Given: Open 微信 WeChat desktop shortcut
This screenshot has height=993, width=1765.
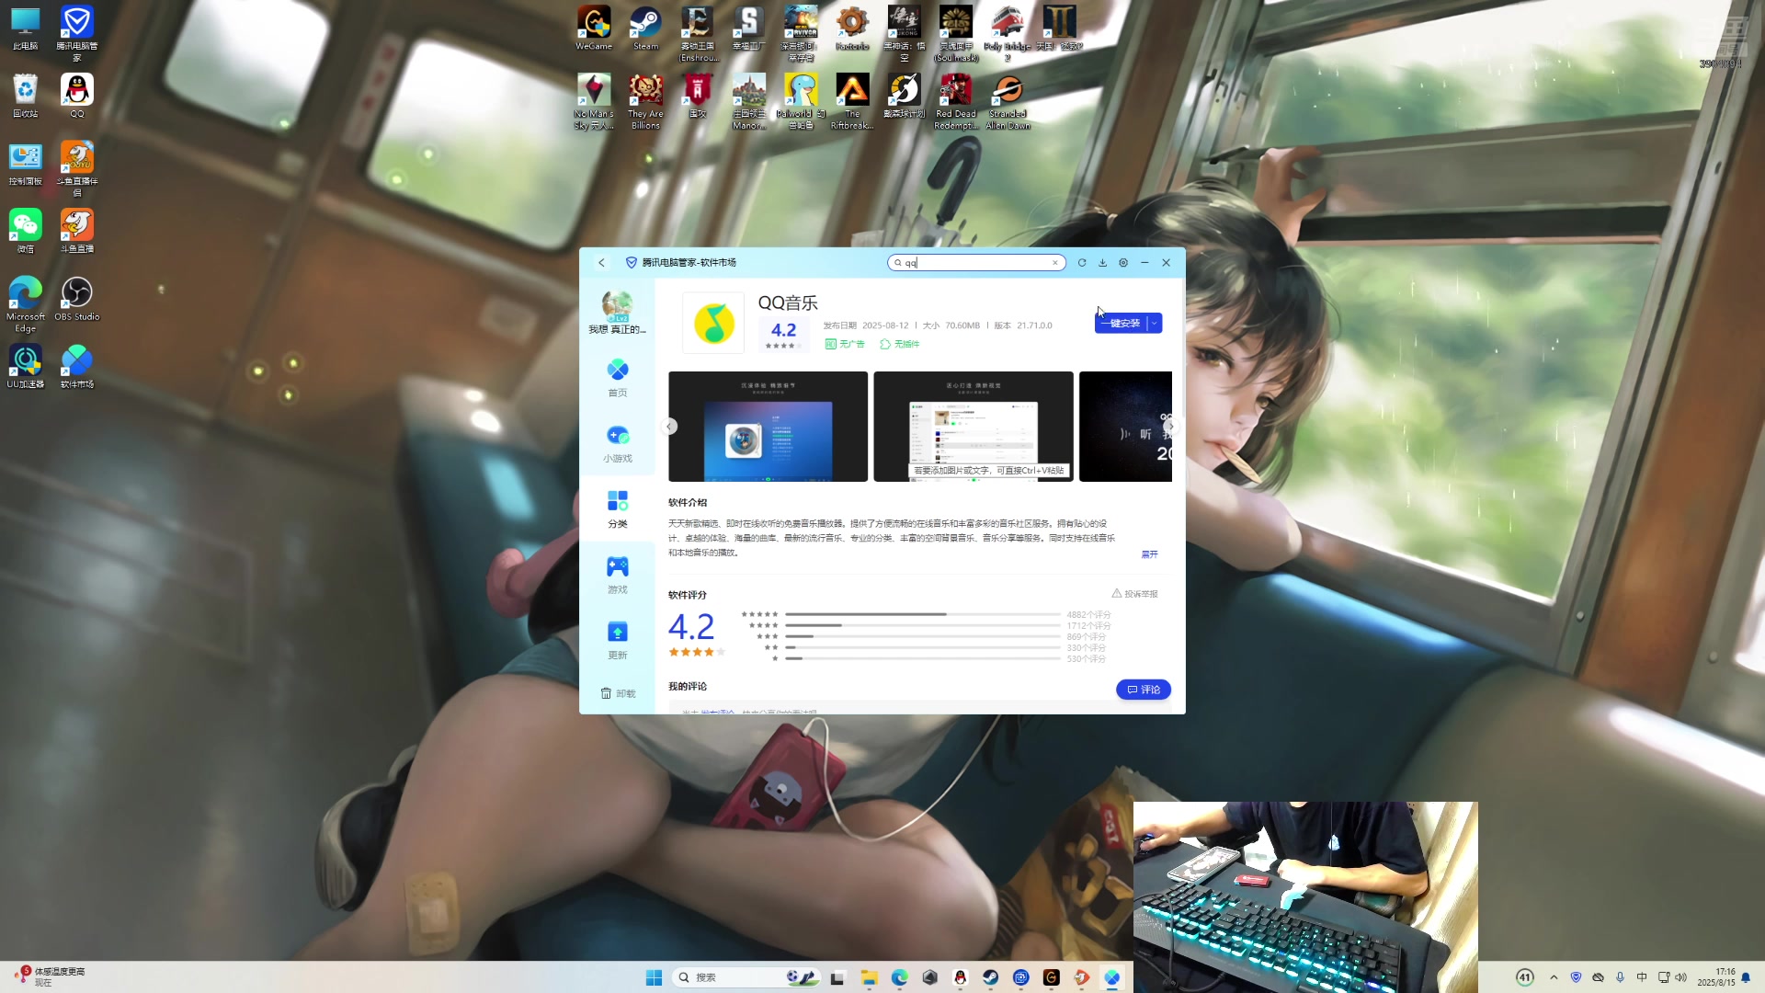Looking at the screenshot, I should (x=26, y=231).
